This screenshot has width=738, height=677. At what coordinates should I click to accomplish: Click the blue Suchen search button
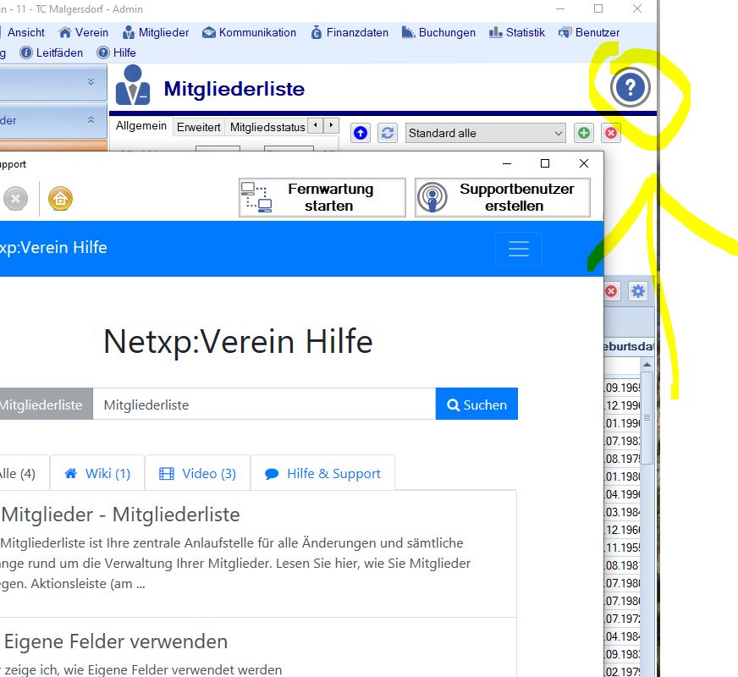pos(476,405)
